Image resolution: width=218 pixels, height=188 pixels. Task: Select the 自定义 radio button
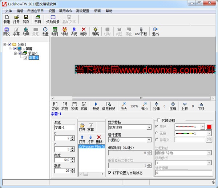click(157, 140)
